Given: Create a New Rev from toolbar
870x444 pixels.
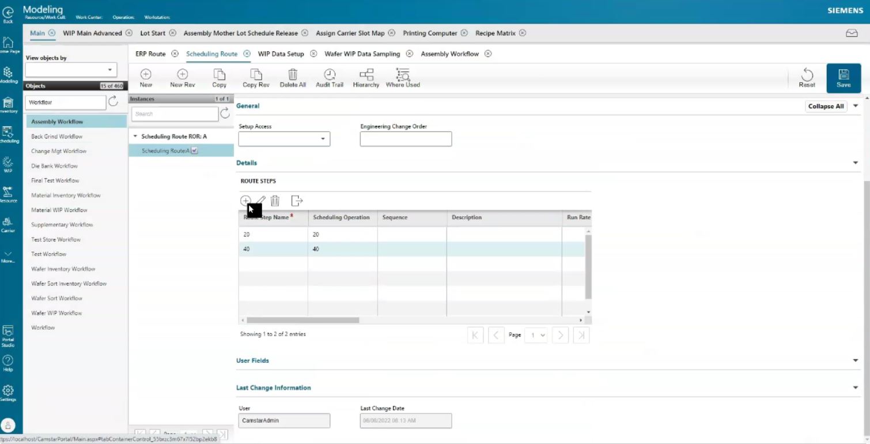Looking at the screenshot, I should pyautogui.click(x=182, y=75).
